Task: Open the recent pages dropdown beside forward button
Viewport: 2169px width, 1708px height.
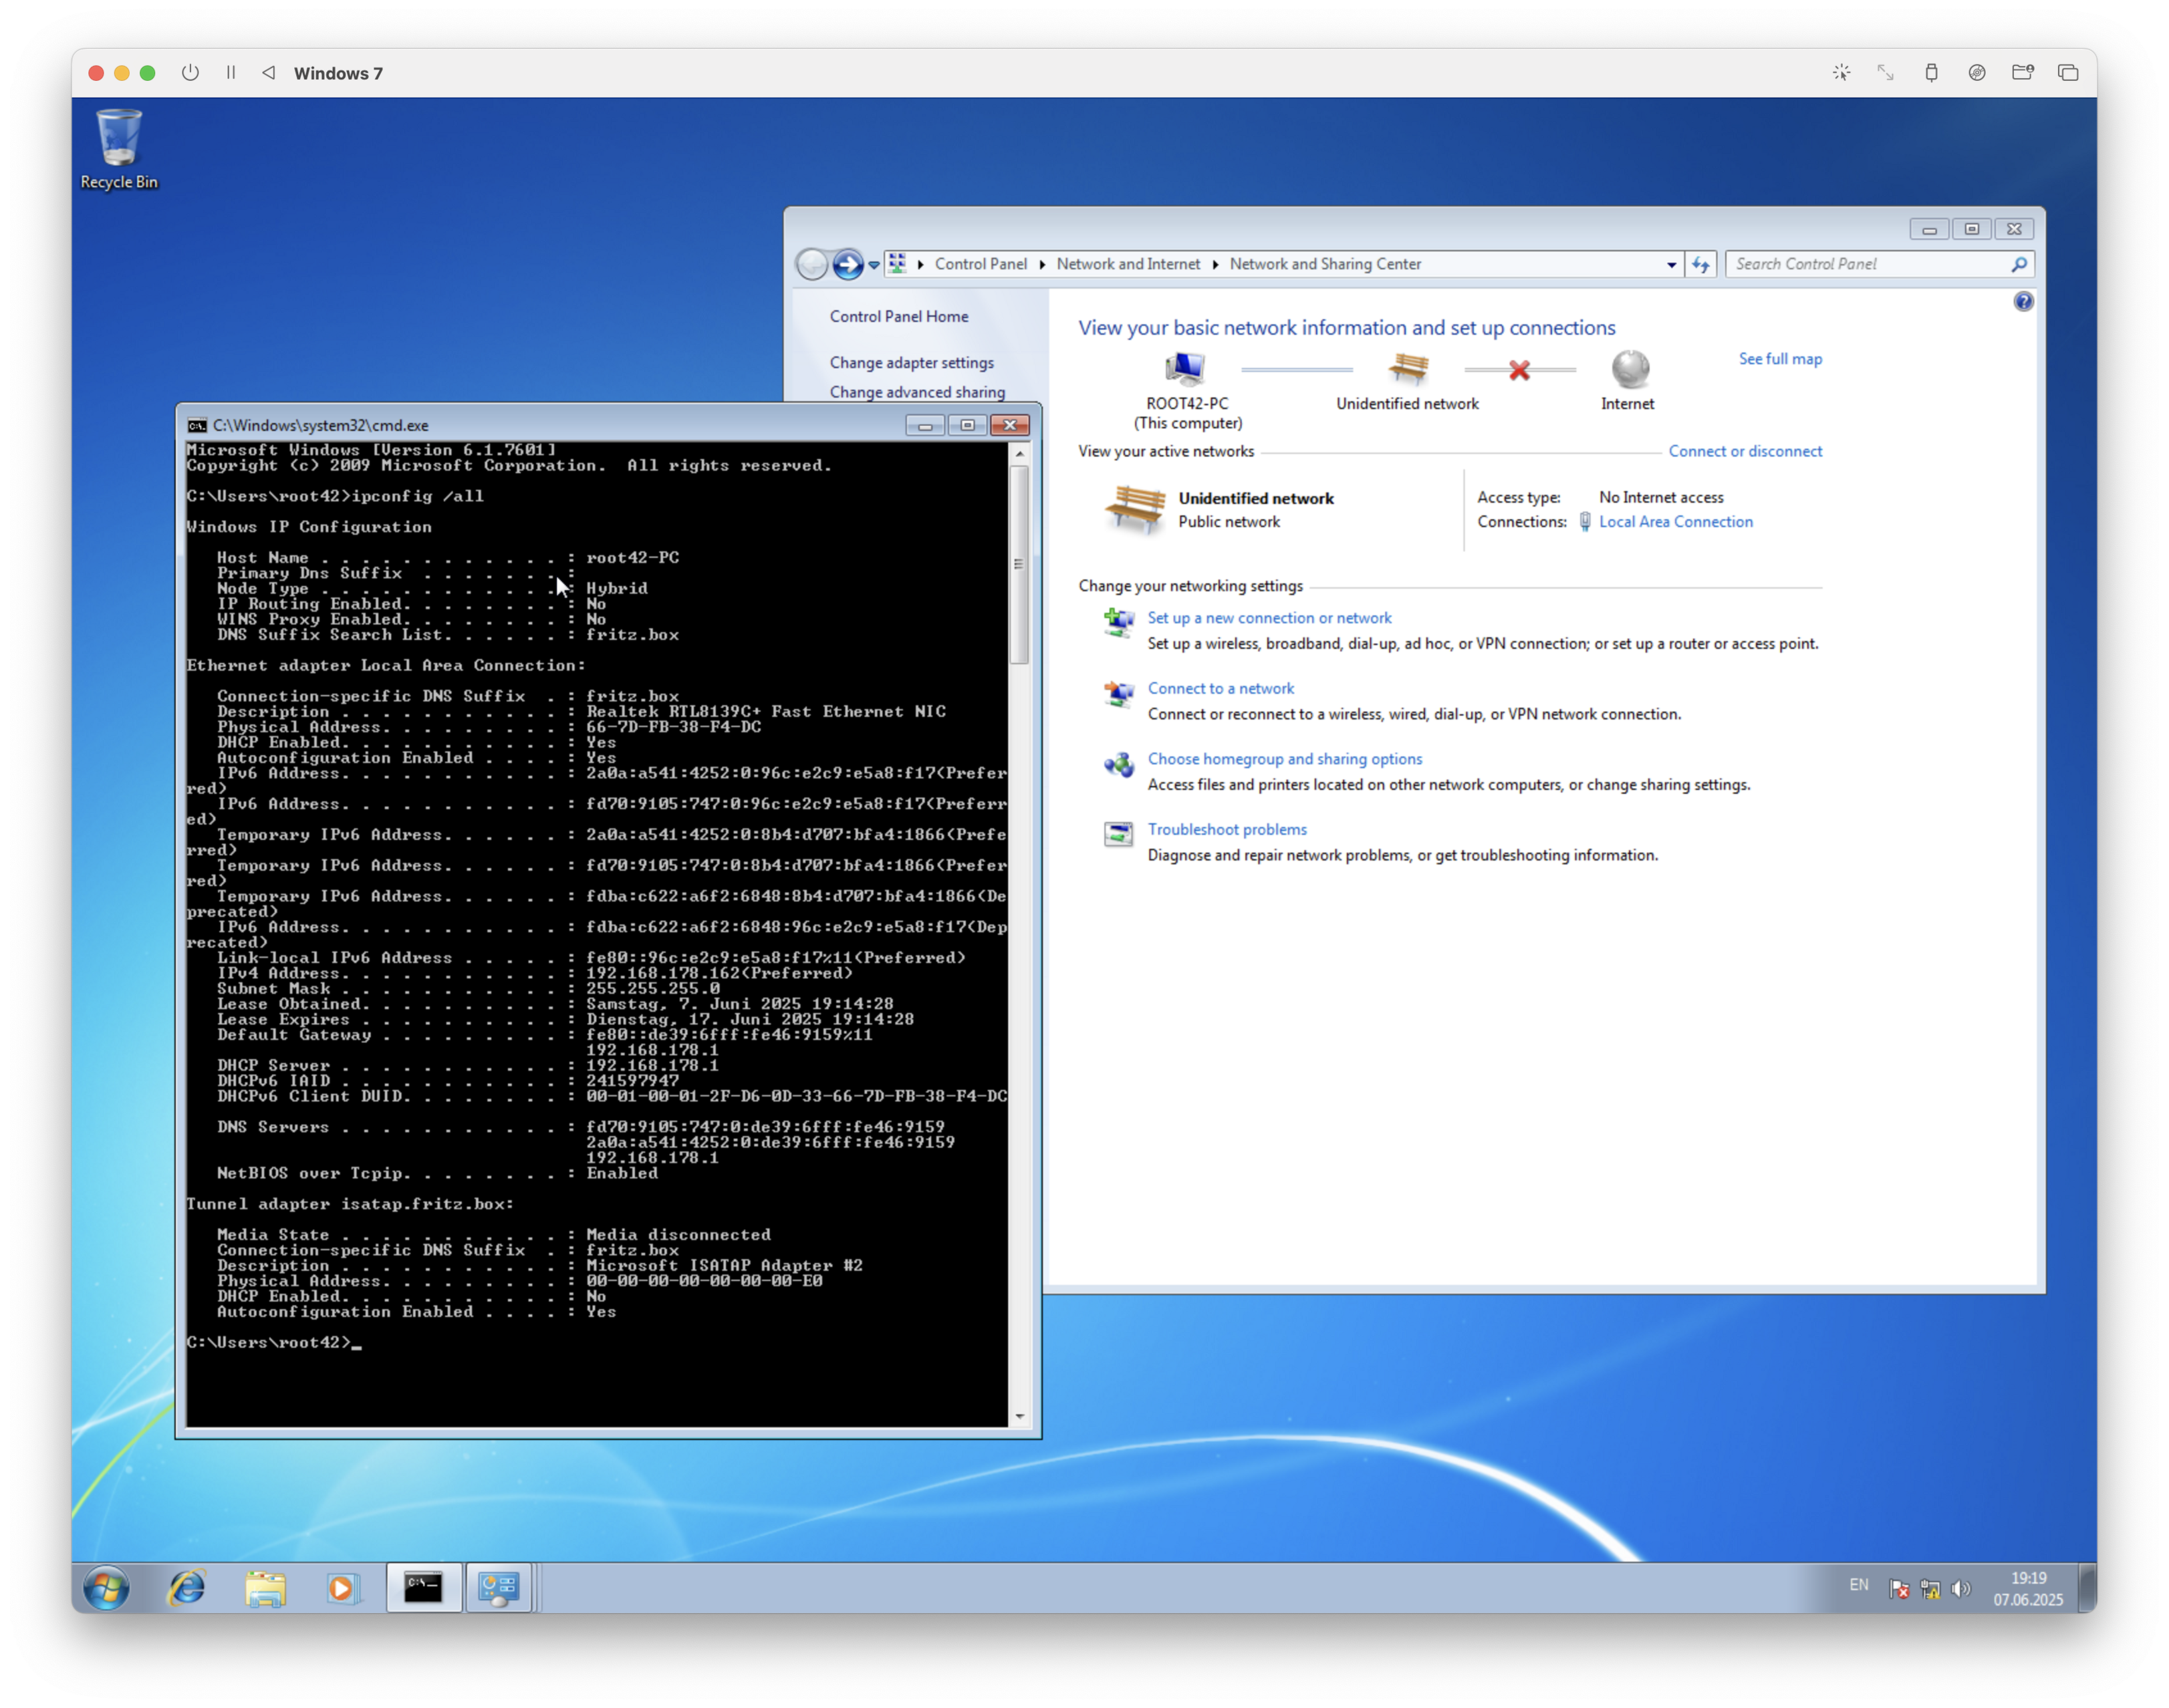Action: point(874,265)
